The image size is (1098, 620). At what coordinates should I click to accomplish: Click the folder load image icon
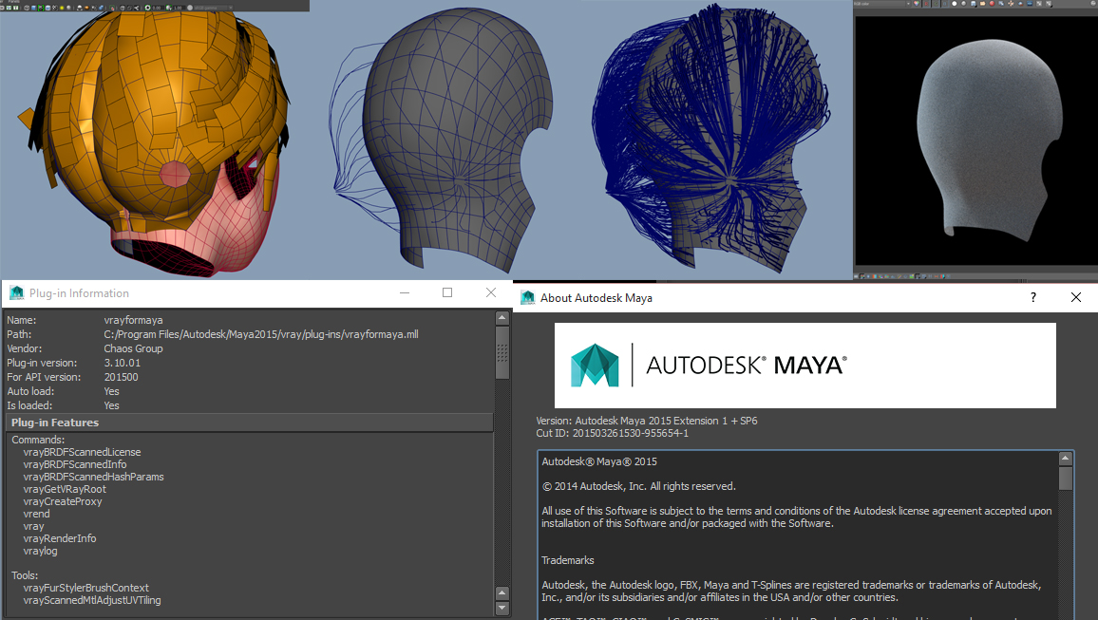[982, 4]
